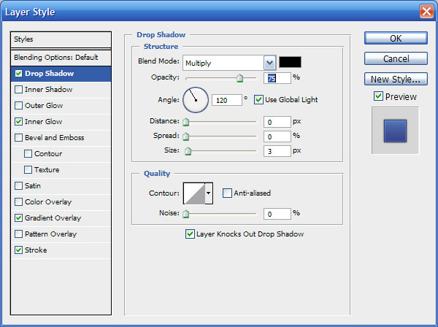
Task: Click the Multiply blend mode combo box
Action: click(x=229, y=63)
